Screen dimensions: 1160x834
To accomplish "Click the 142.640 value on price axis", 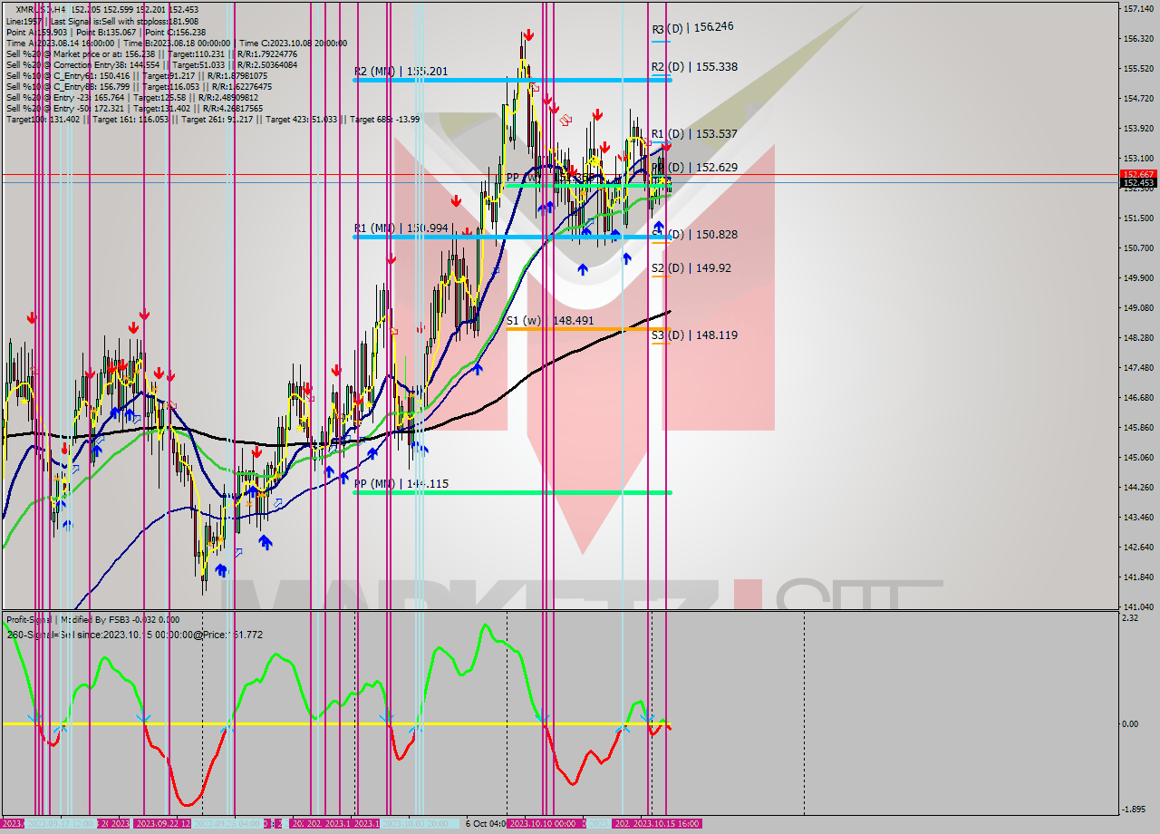I will click(x=1137, y=547).
